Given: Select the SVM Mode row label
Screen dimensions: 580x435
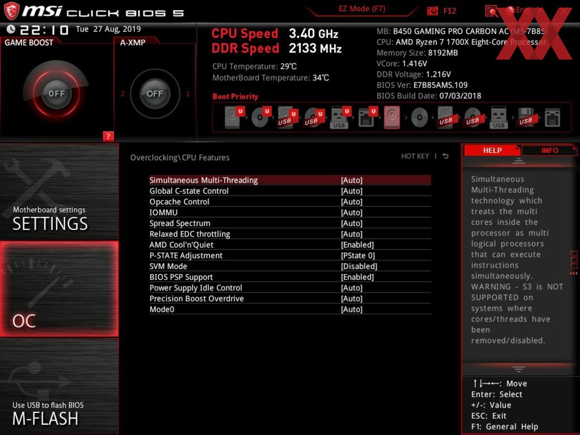Looking at the screenshot, I should [168, 266].
